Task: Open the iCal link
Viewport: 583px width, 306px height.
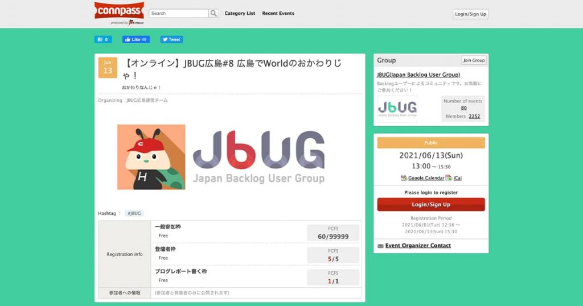Action: (x=457, y=178)
